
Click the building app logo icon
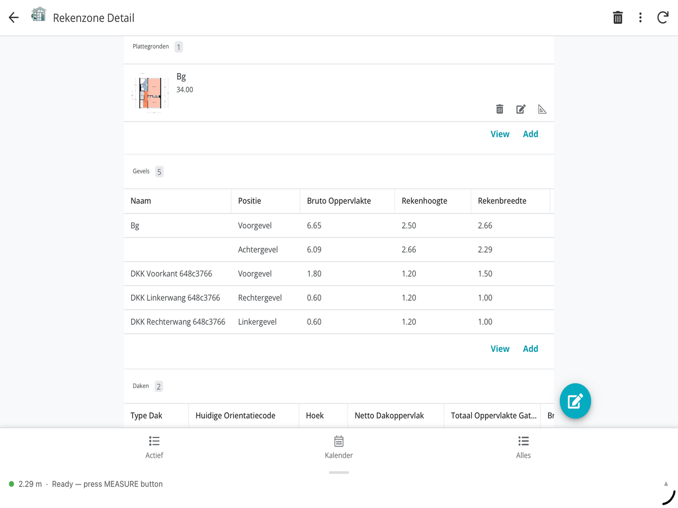coord(38,15)
